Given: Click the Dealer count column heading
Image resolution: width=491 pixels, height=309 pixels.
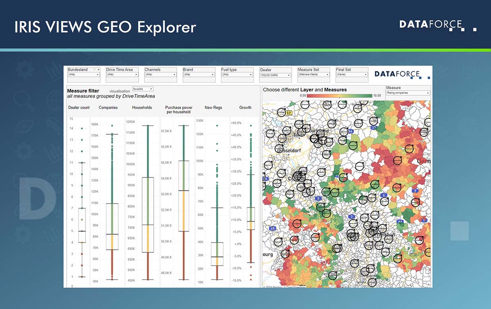Looking at the screenshot, I should coord(79,108).
